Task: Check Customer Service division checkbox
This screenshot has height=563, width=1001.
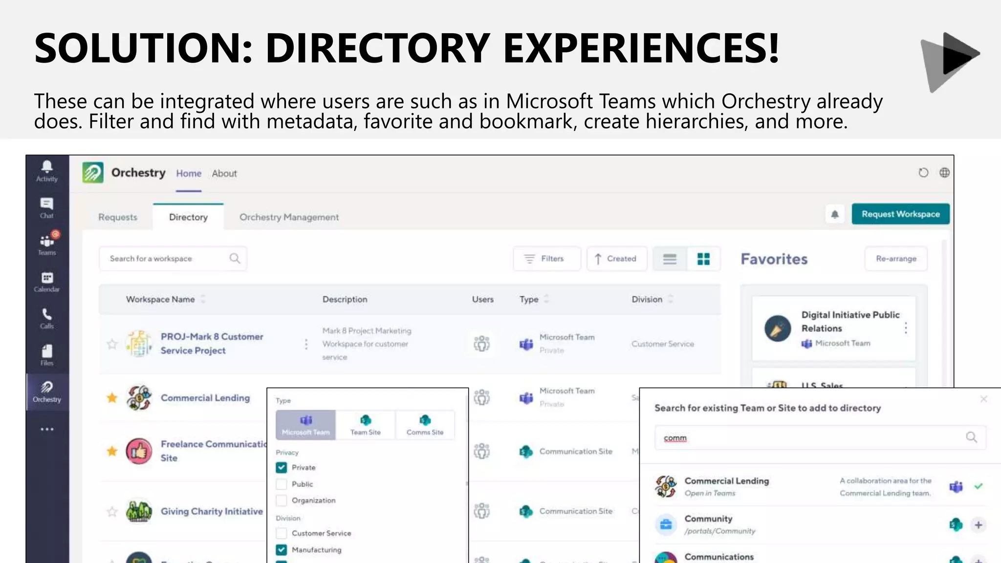Action: click(282, 533)
